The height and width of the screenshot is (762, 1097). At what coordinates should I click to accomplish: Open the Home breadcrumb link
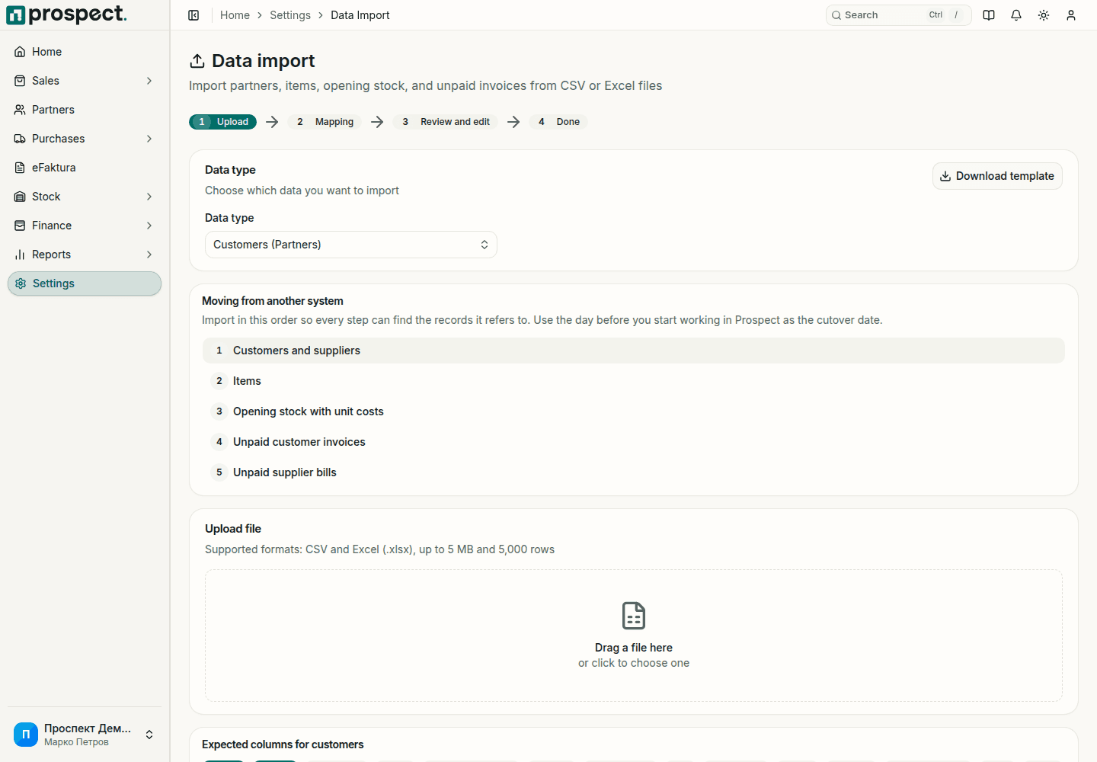coord(235,15)
